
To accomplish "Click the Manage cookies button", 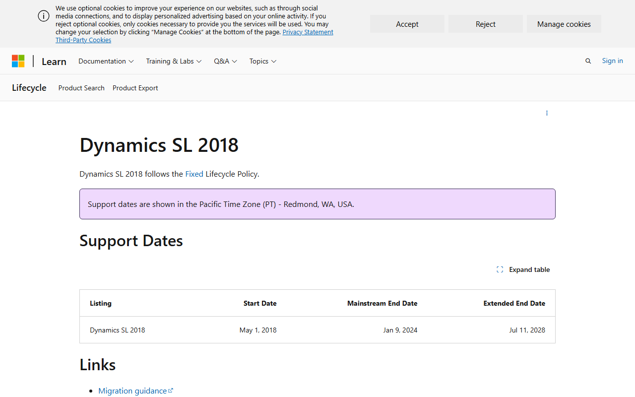I will tap(564, 24).
